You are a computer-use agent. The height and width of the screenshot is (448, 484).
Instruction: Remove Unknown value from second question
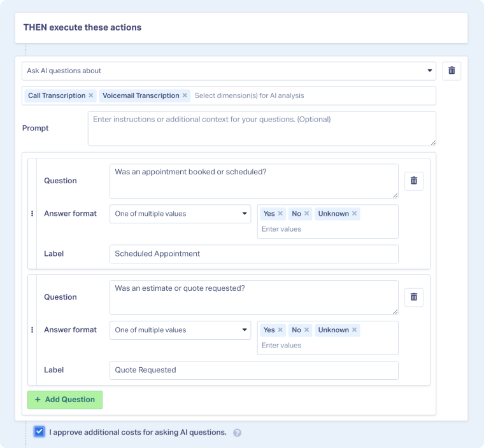pyautogui.click(x=355, y=330)
